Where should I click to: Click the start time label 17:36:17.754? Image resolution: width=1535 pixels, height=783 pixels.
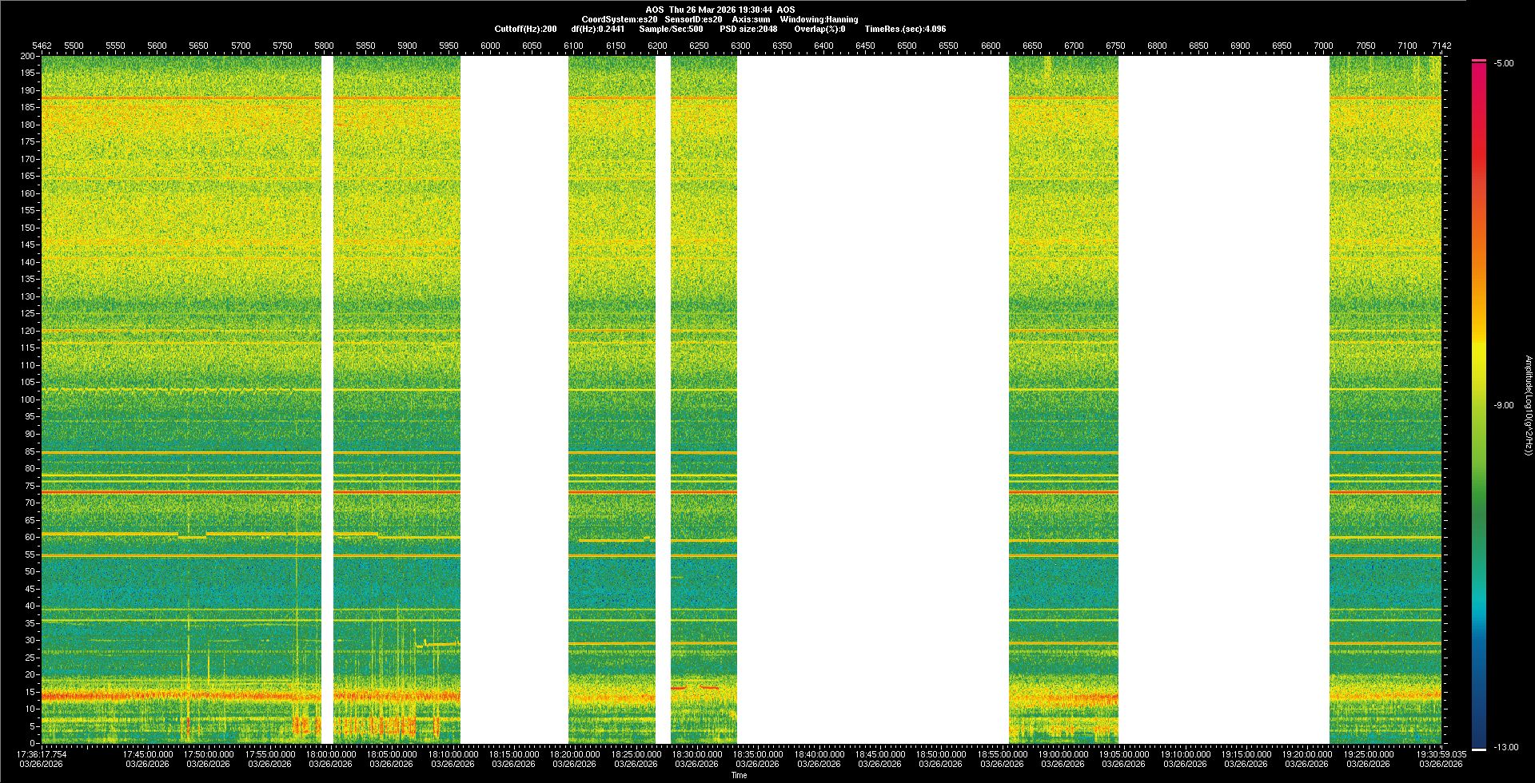[42, 754]
